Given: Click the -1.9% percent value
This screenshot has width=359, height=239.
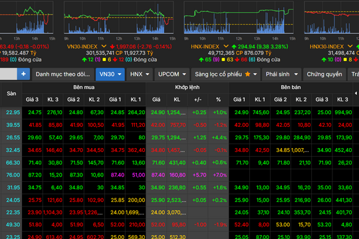Looking at the screenshot, I should 220,225.
